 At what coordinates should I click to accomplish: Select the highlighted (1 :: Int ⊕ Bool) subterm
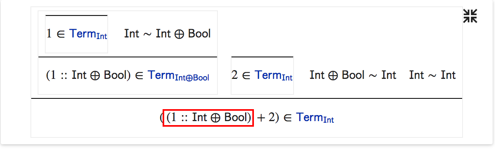tap(208, 118)
